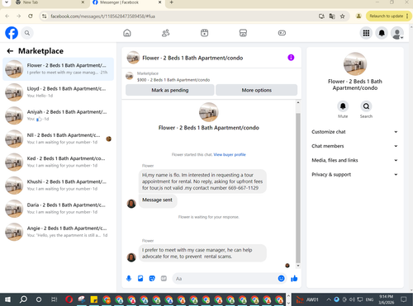Open Facebook notifications bell
The image size is (413, 306).
pos(382,33)
